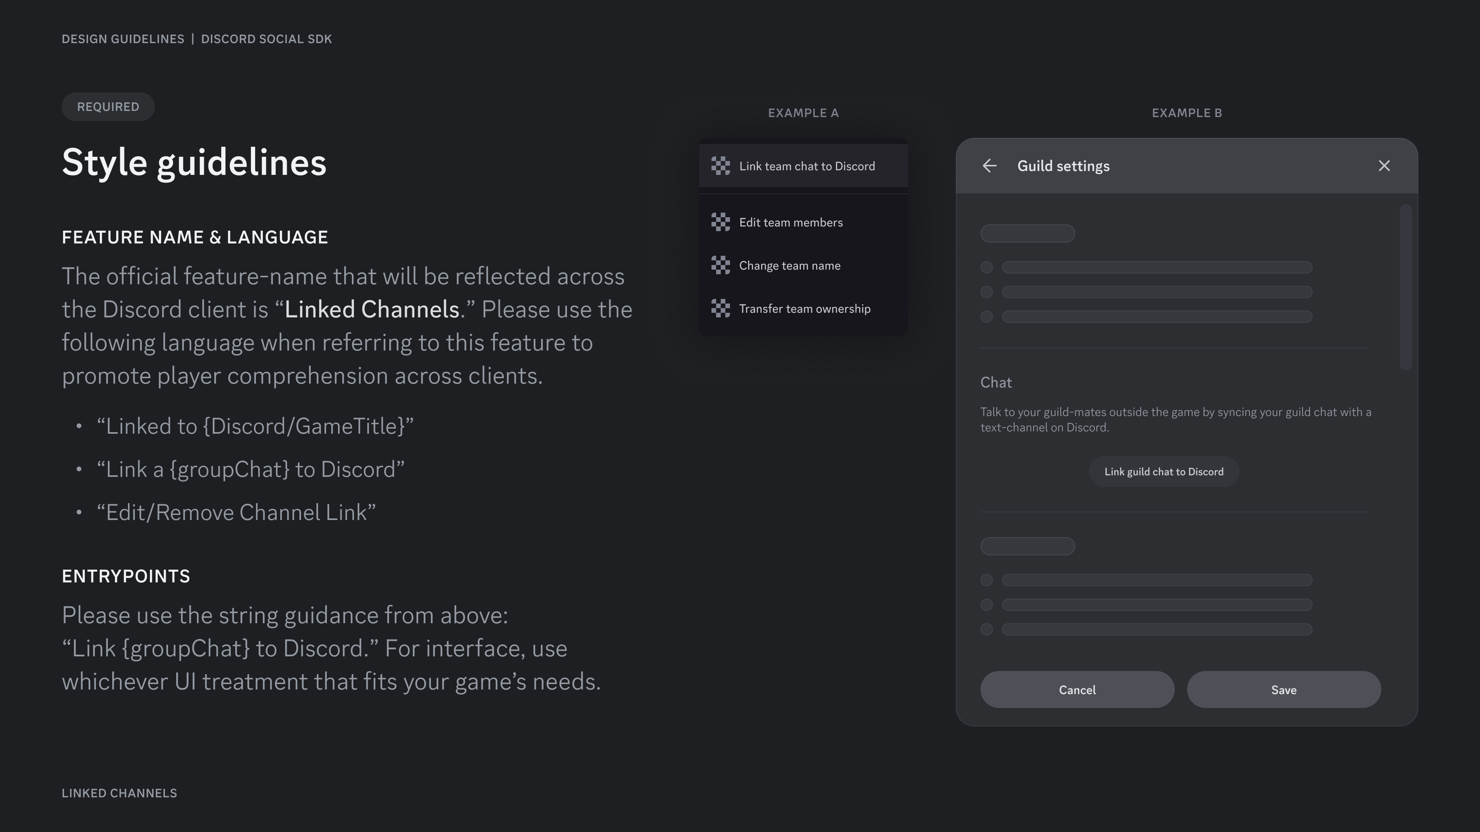1480x832 pixels.
Task: Click the Chat section heading
Action: pyautogui.click(x=996, y=382)
